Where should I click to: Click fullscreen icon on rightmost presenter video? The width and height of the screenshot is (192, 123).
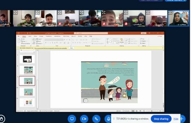click(170, 13)
